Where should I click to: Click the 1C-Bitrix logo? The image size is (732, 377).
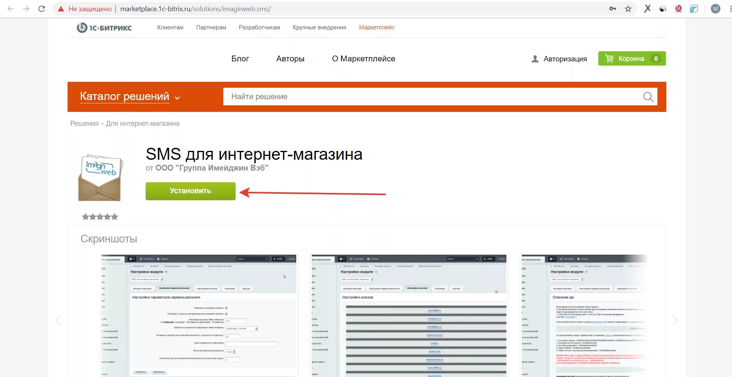coord(104,27)
